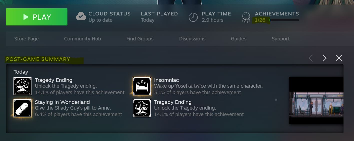Open the Discussions tab

coord(192,39)
